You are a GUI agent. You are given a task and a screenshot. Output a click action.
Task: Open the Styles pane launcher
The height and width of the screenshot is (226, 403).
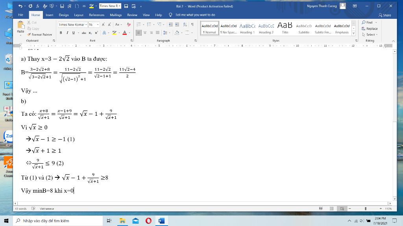[357, 41]
